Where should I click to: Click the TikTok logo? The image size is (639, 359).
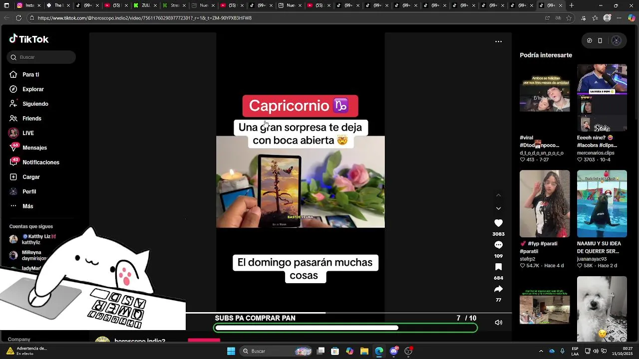click(x=29, y=39)
